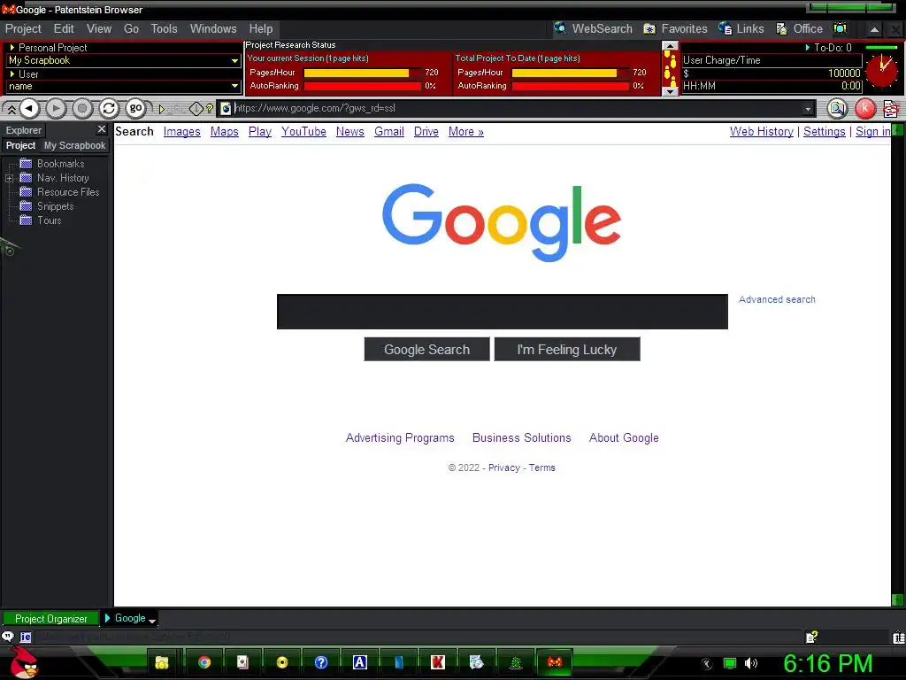Click the 'ie' icon in status bar
This screenshot has height=680, width=906.
pos(26,637)
